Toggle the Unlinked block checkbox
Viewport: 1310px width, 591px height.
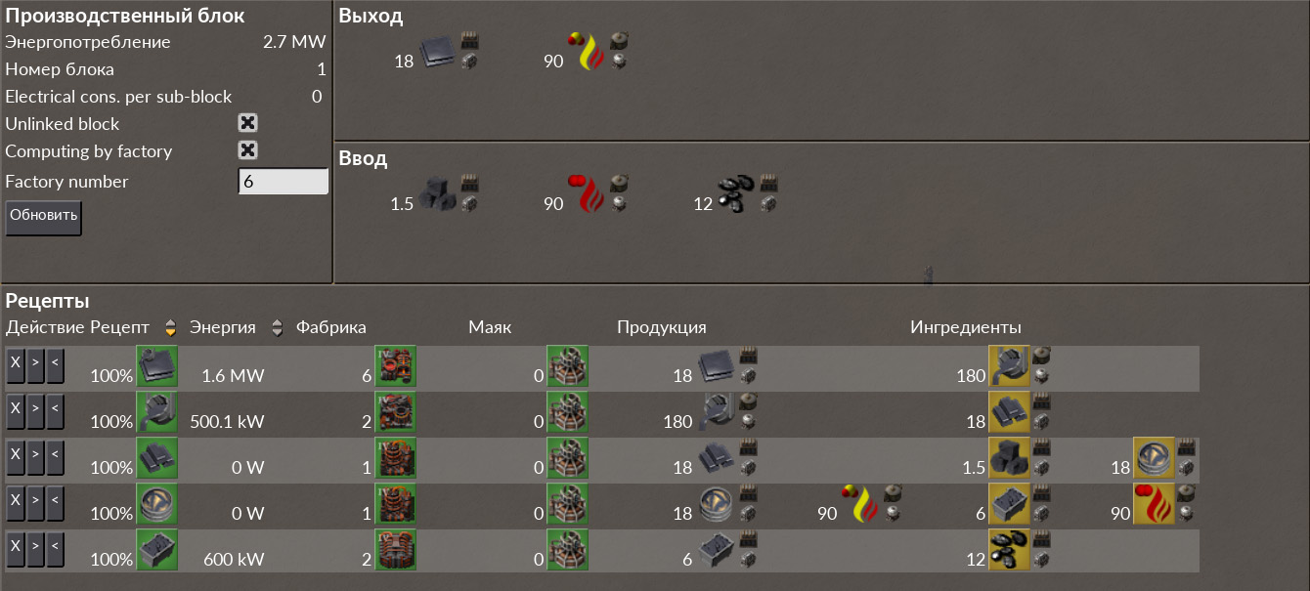[x=248, y=123]
